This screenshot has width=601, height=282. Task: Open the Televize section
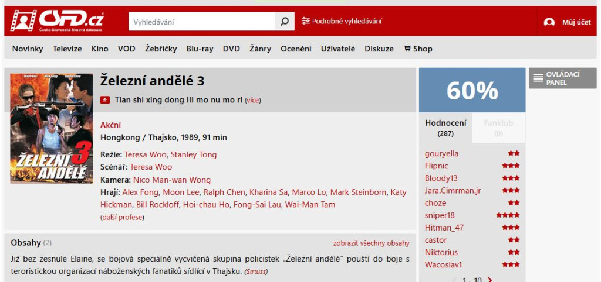67,49
